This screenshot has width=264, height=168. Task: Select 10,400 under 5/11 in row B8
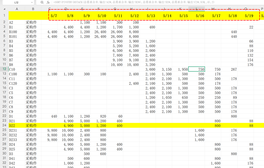[115, 65]
